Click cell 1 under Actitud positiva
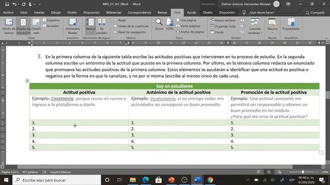 (x=79, y=122)
